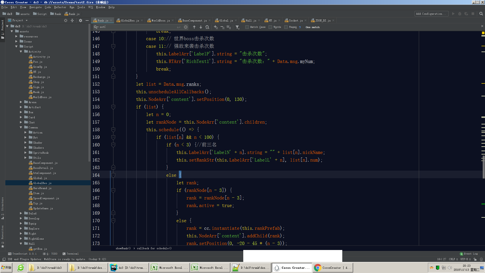This screenshot has height=273, width=485.
Task: Click the search filter funnel icon
Action: (237, 27)
